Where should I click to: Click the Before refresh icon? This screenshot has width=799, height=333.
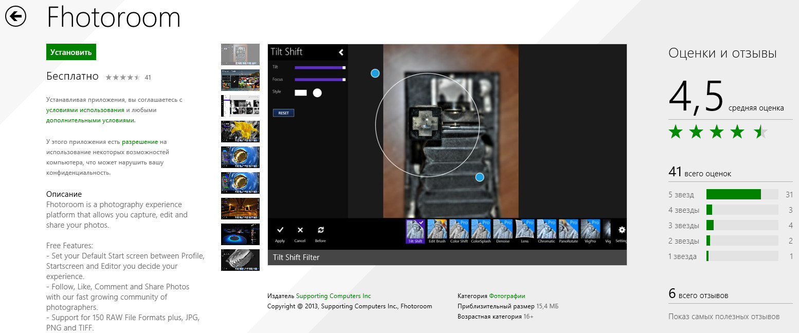321,230
